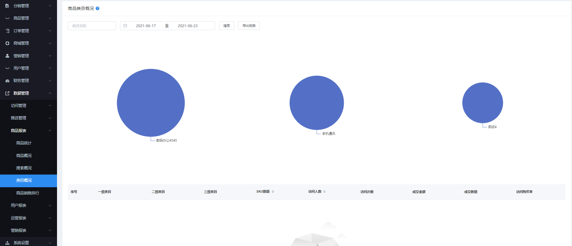
Task: Open the 搜索概况 menu item
Action: tap(24, 168)
